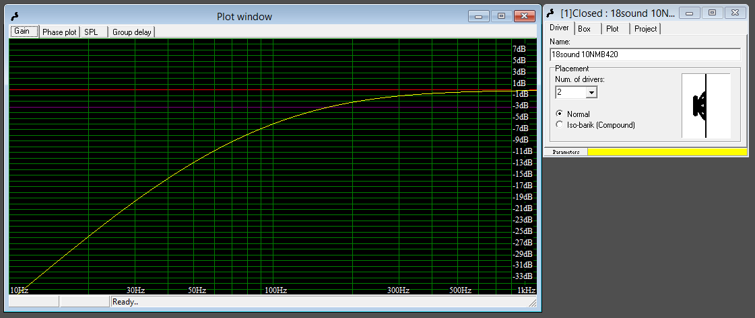Screen dimensions: 755x318
Task: Click the speaker driver placement diagram
Action: [706, 106]
